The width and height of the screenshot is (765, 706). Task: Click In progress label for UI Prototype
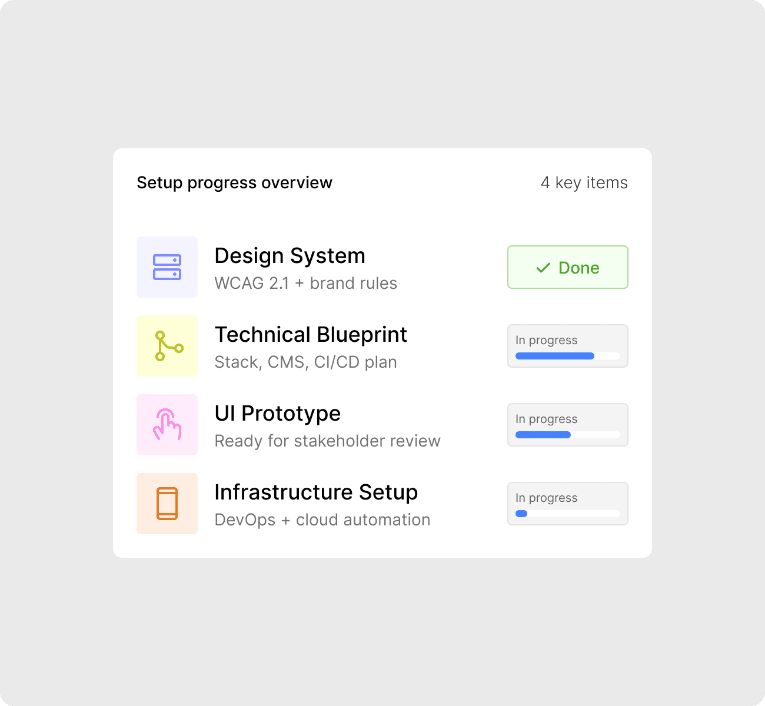546,419
